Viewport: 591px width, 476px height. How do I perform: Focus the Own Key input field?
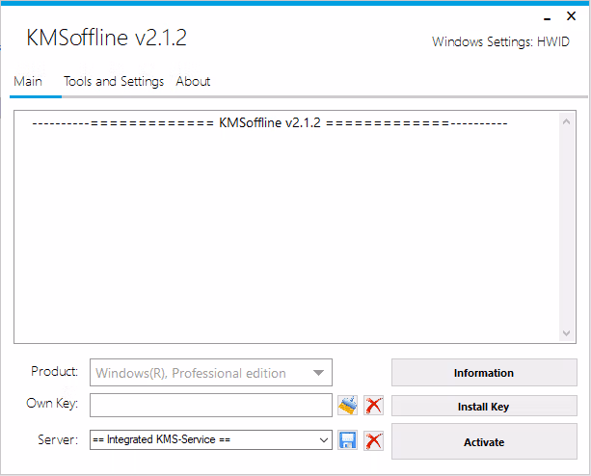point(211,406)
